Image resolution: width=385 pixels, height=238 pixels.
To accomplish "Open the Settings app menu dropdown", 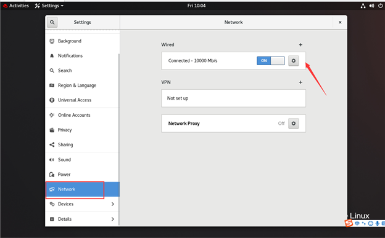I will pyautogui.click(x=49, y=6).
